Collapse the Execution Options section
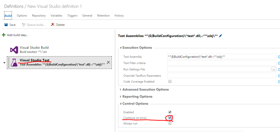 [121, 48]
